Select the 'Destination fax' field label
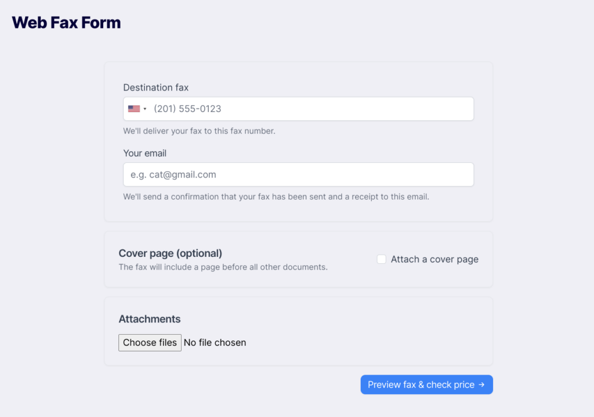The height and width of the screenshot is (417, 594). click(x=155, y=88)
